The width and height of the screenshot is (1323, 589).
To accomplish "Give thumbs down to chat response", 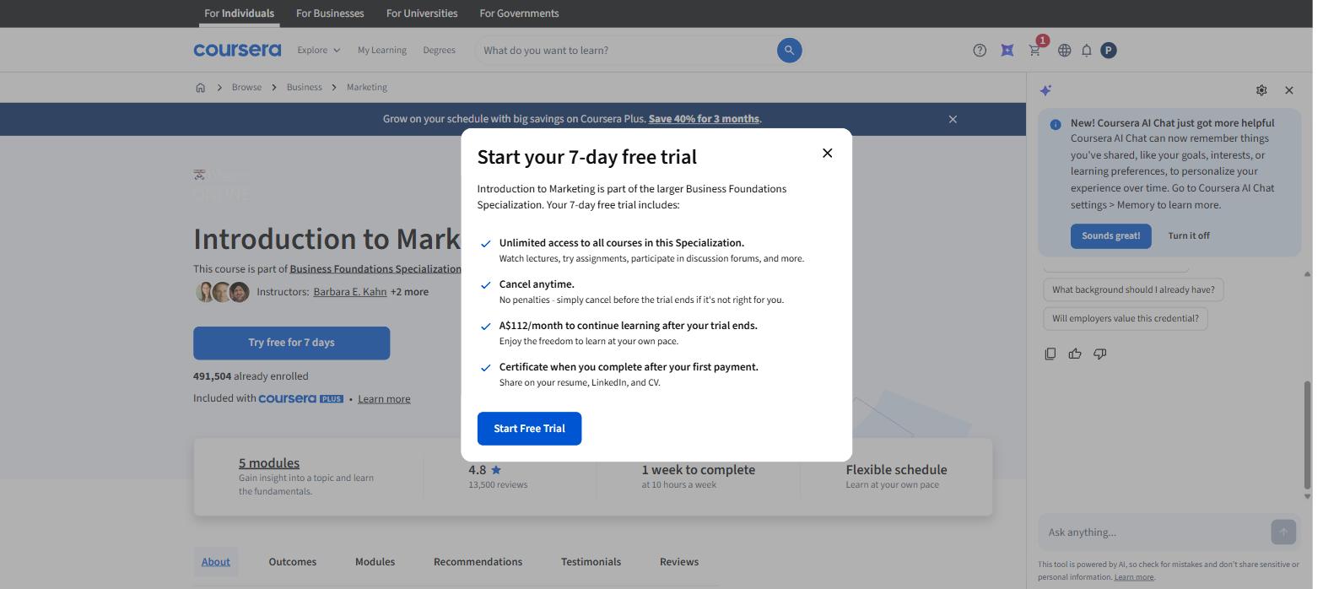I will click(x=1099, y=354).
